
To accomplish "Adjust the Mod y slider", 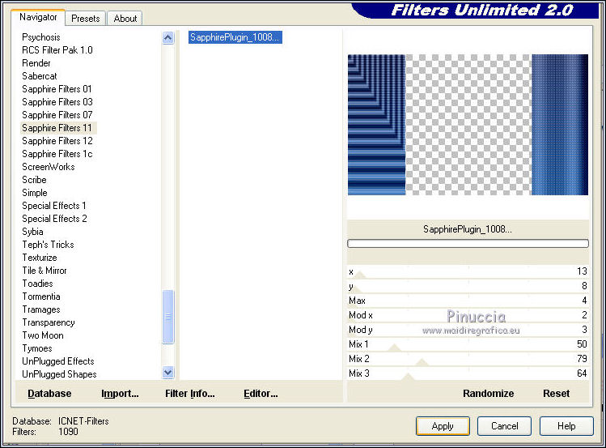I will pos(468,330).
